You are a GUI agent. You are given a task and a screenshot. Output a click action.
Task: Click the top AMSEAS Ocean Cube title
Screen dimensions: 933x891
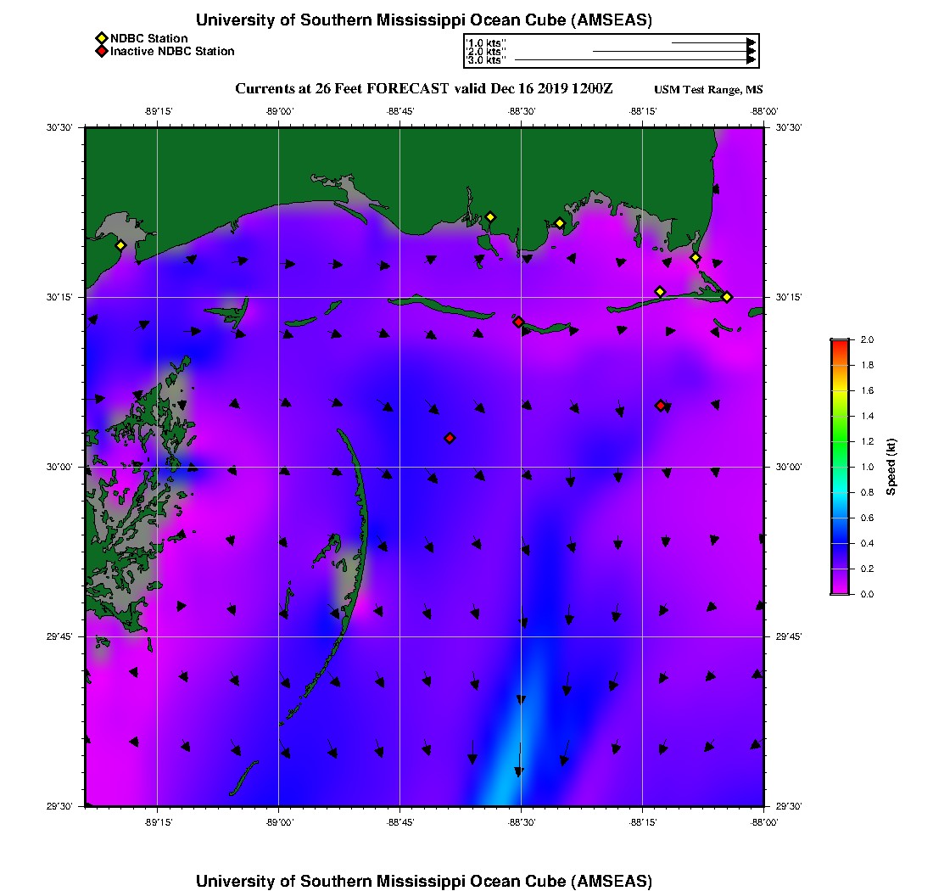423,20
